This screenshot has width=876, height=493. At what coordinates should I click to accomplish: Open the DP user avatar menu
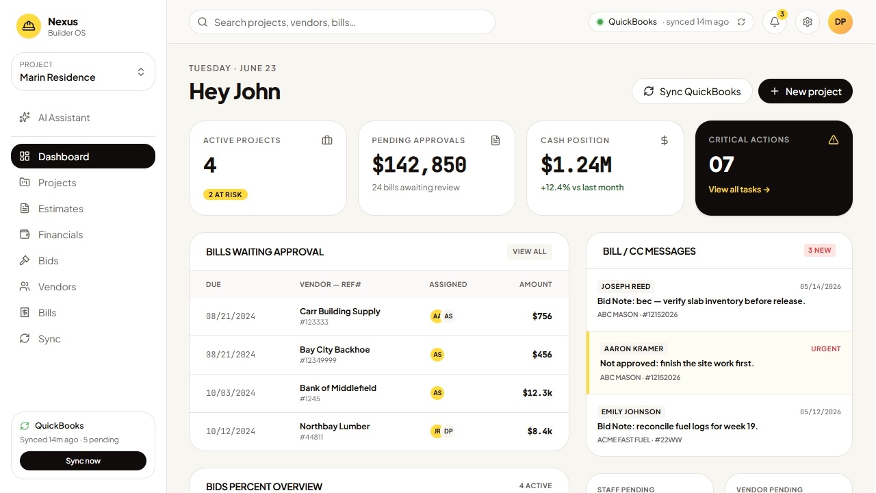tap(840, 22)
